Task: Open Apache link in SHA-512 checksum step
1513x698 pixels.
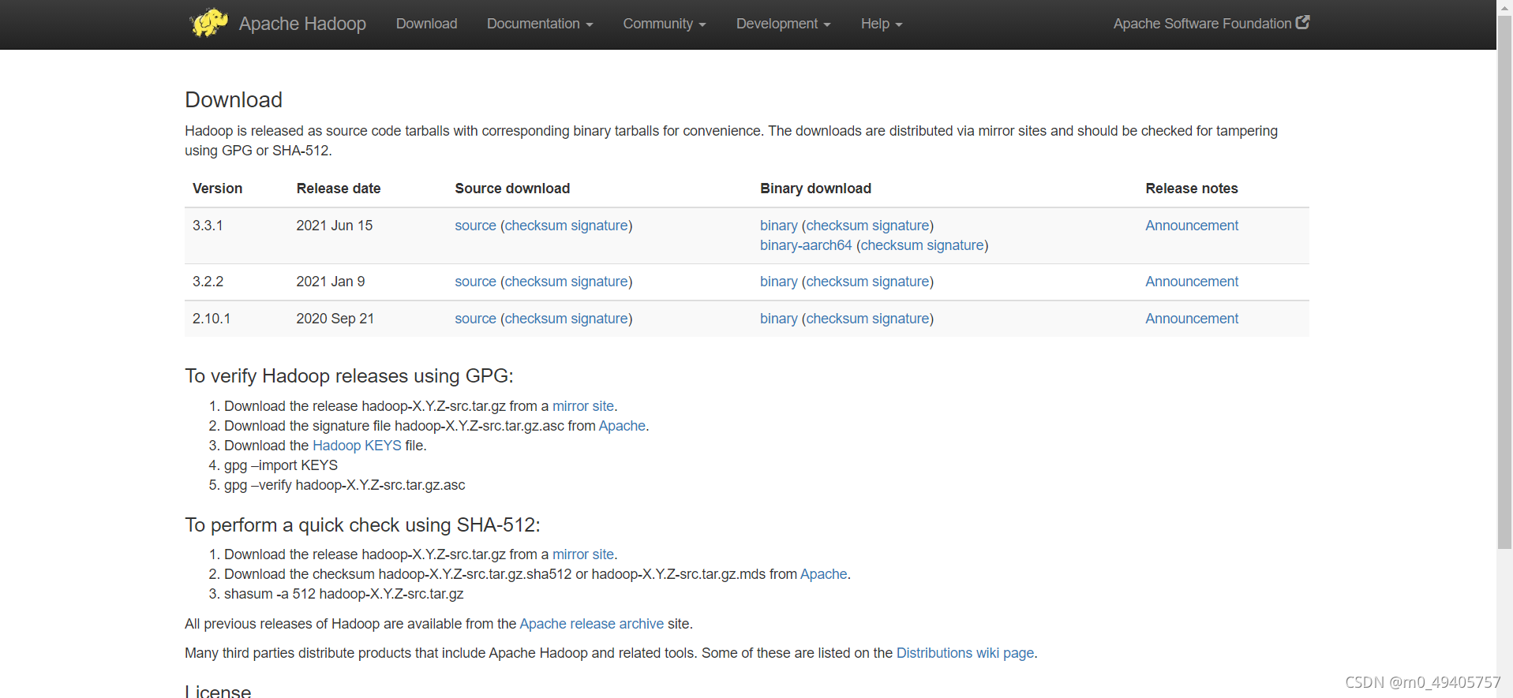Action: (824, 574)
